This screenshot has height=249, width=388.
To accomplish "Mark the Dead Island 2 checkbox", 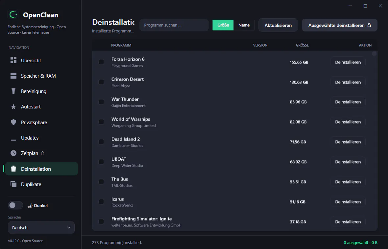I will [x=101, y=142].
